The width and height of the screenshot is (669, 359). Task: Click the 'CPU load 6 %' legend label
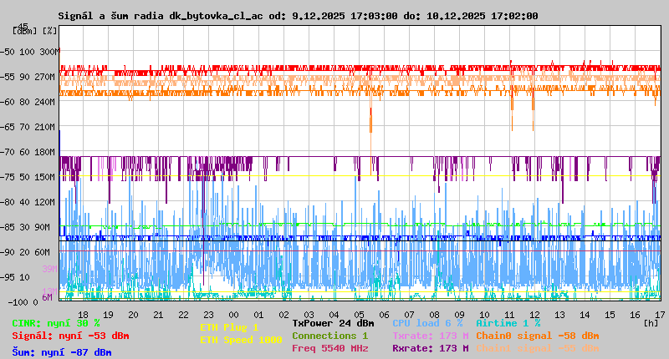[x=427, y=323]
